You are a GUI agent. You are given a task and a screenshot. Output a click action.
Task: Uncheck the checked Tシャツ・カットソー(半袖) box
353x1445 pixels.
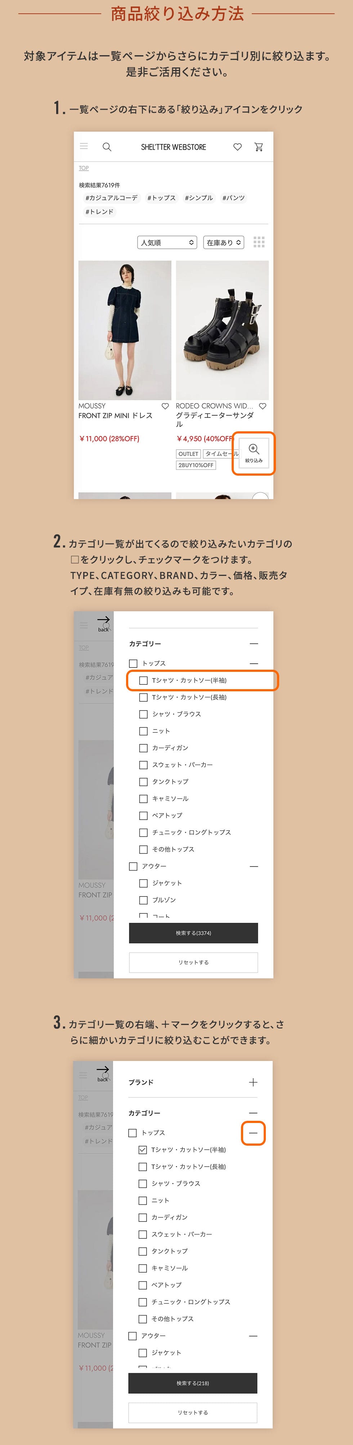142,1150
